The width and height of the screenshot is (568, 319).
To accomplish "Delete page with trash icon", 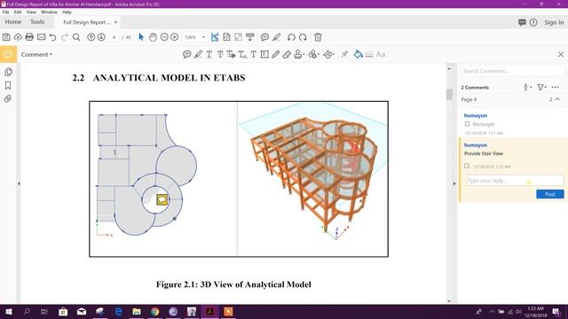I will pos(318,37).
